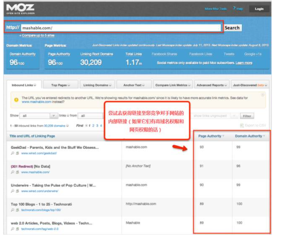The height and width of the screenshot is (239, 281).
Task: Click the Page Authority 96/100 metric
Action: coord(59,59)
